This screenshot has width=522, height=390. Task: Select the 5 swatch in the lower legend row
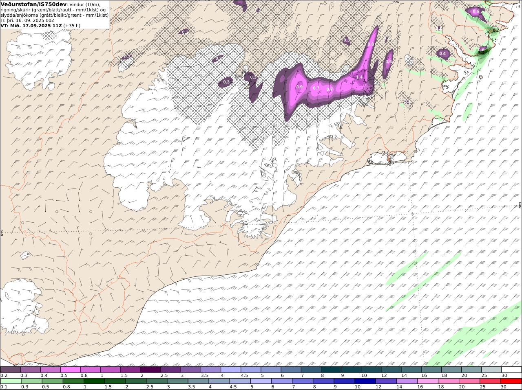(x=261, y=381)
